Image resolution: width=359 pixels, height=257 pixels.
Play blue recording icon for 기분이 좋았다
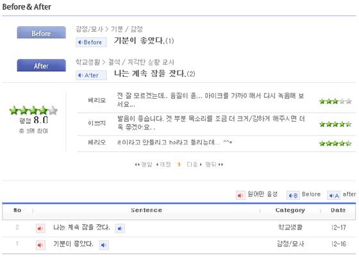[x=104, y=245]
